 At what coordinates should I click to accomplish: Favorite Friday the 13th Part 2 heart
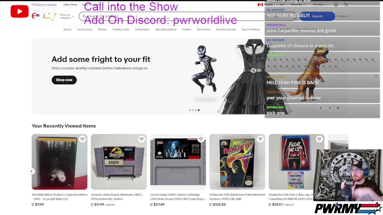[x=319, y=139]
